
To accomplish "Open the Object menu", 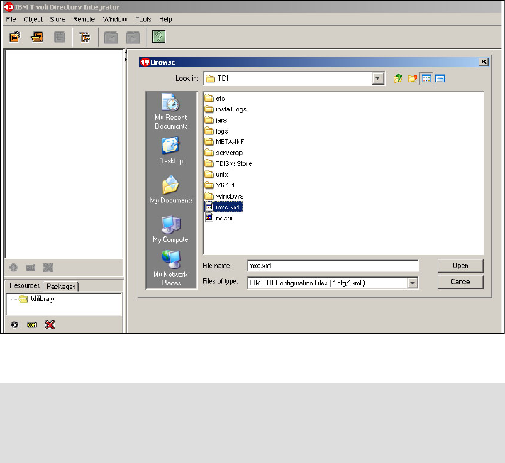I will 33,19.
